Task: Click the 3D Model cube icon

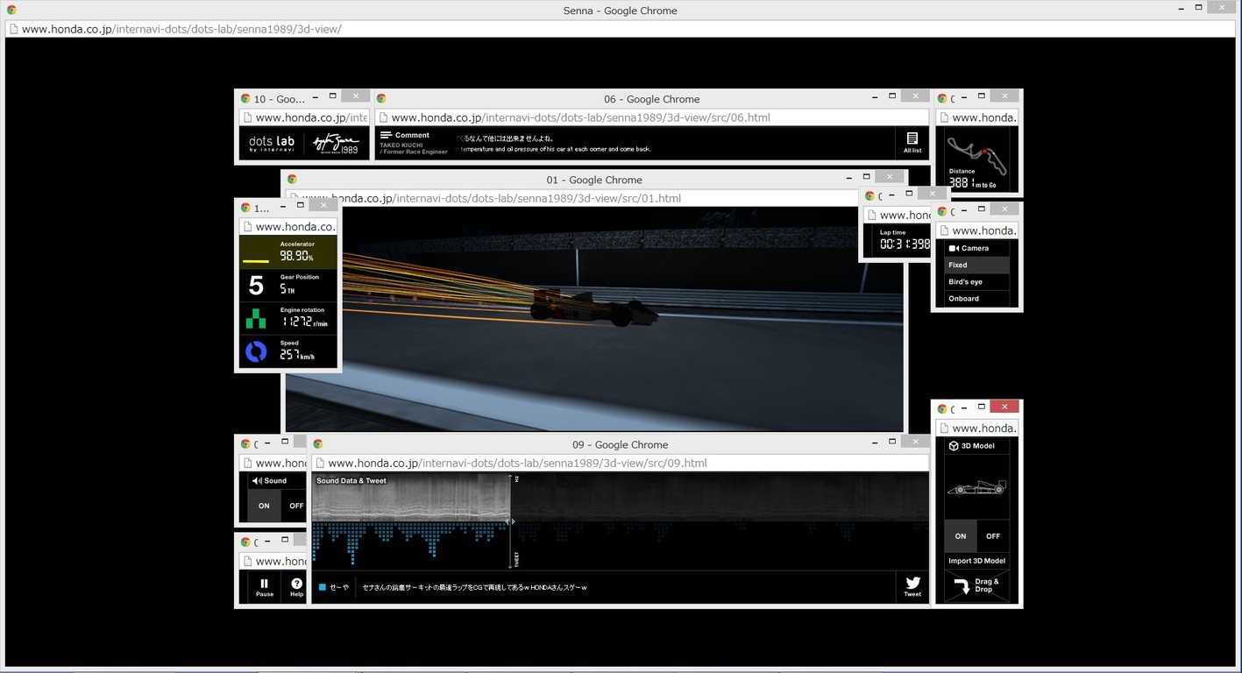Action: pos(954,445)
